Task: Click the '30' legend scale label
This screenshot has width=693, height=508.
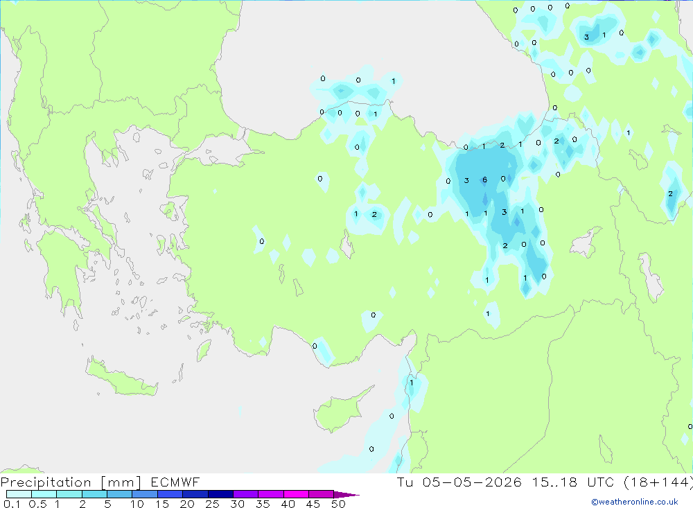Action: tap(238, 504)
